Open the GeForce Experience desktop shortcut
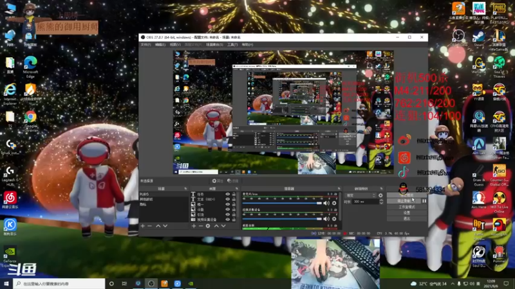This screenshot has width=515, height=289. click(x=10, y=256)
